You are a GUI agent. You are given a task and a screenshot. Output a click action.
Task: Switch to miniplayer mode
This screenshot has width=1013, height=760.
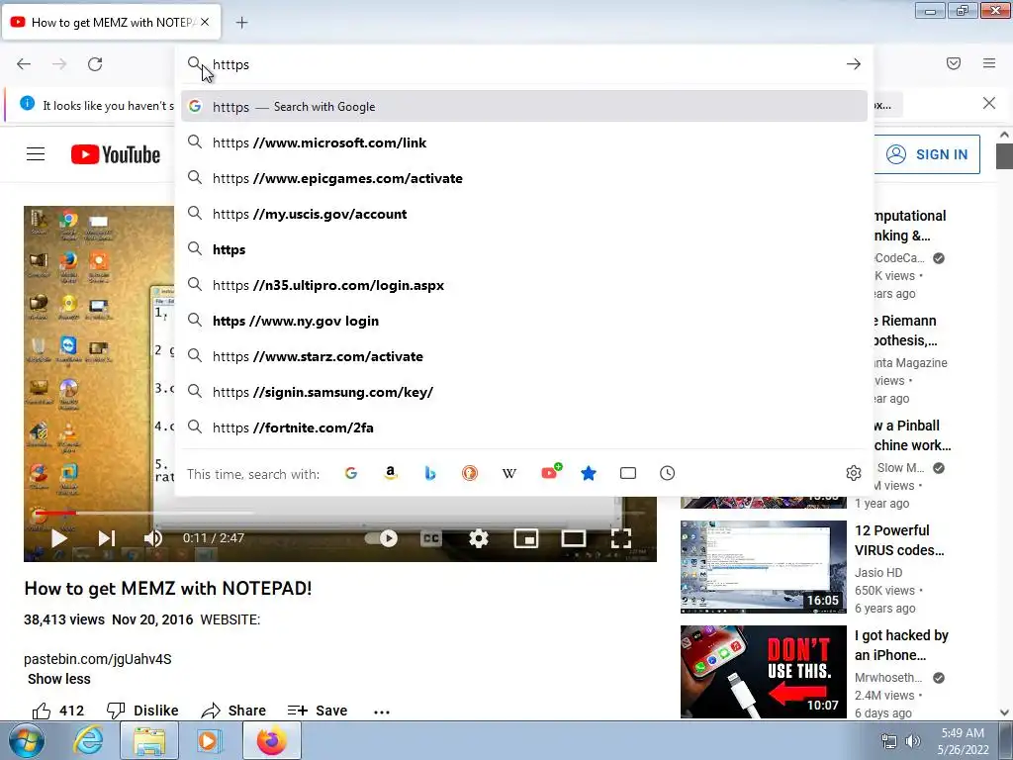(526, 538)
